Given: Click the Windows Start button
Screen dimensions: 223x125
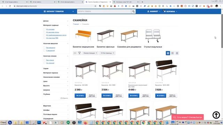Looking at the screenshot, I should coord(3,123).
